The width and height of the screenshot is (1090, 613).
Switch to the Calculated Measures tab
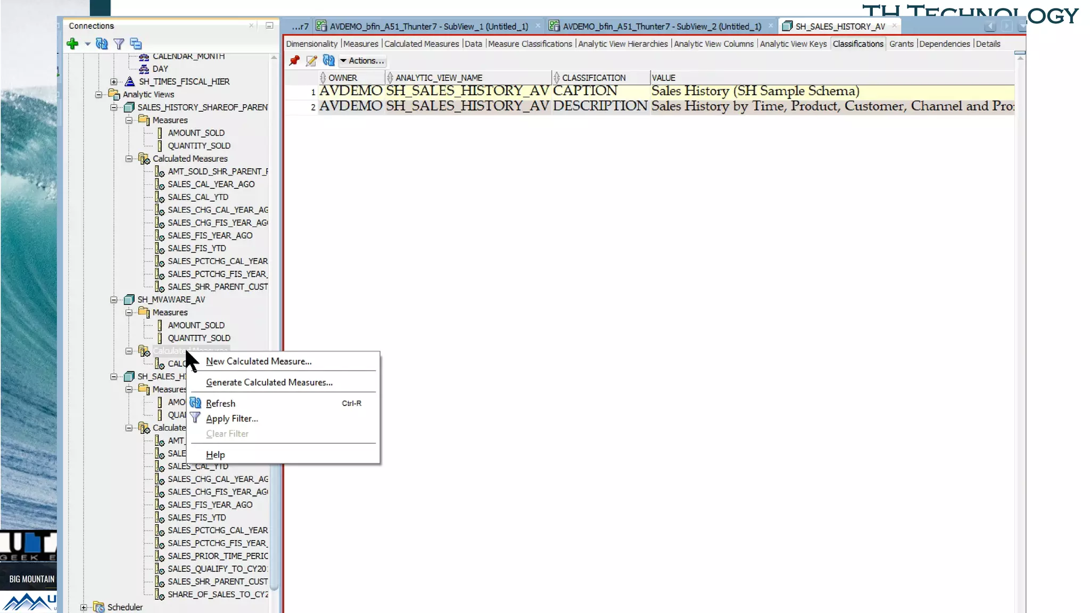point(422,44)
